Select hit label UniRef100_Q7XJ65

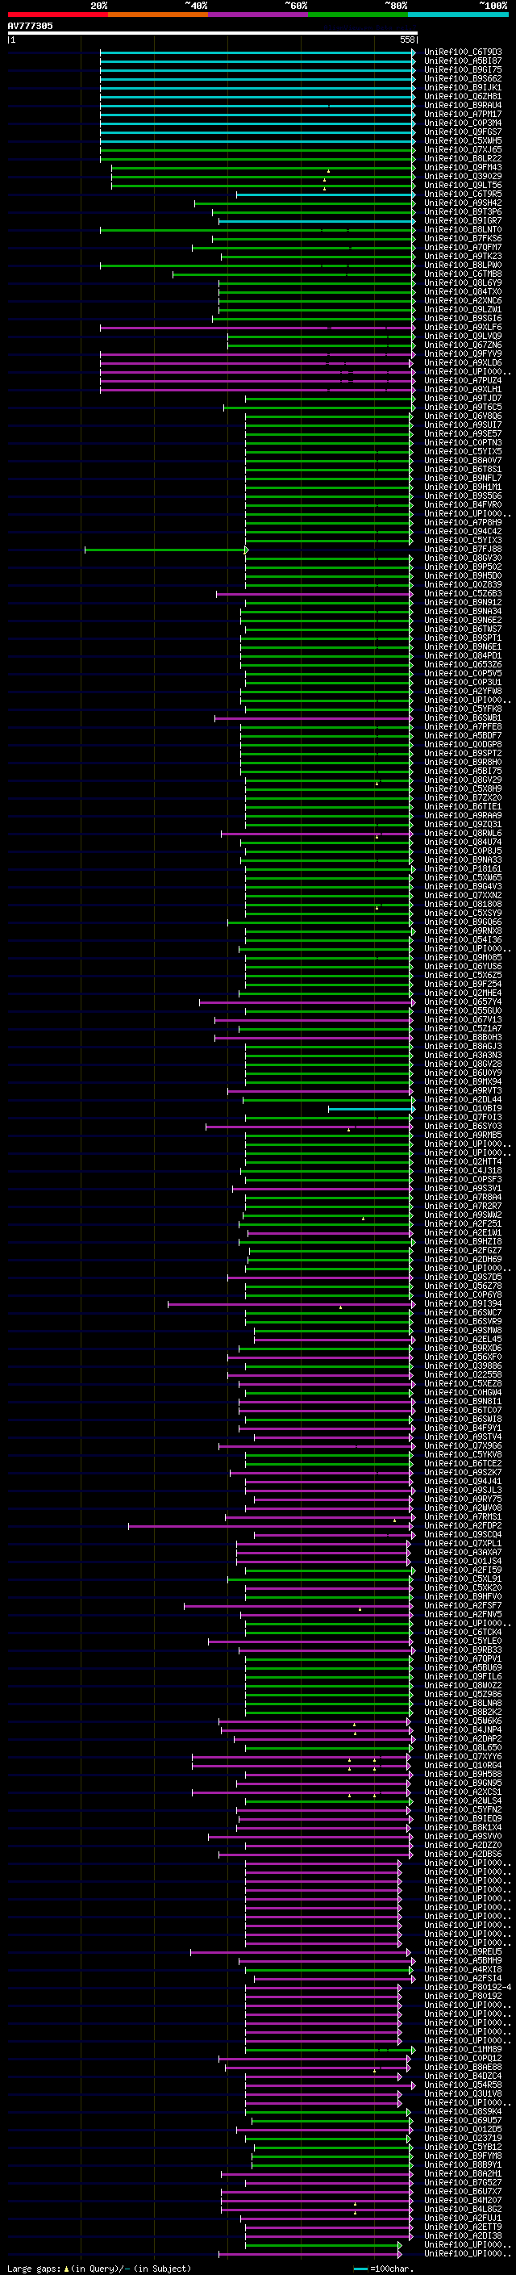(x=463, y=149)
